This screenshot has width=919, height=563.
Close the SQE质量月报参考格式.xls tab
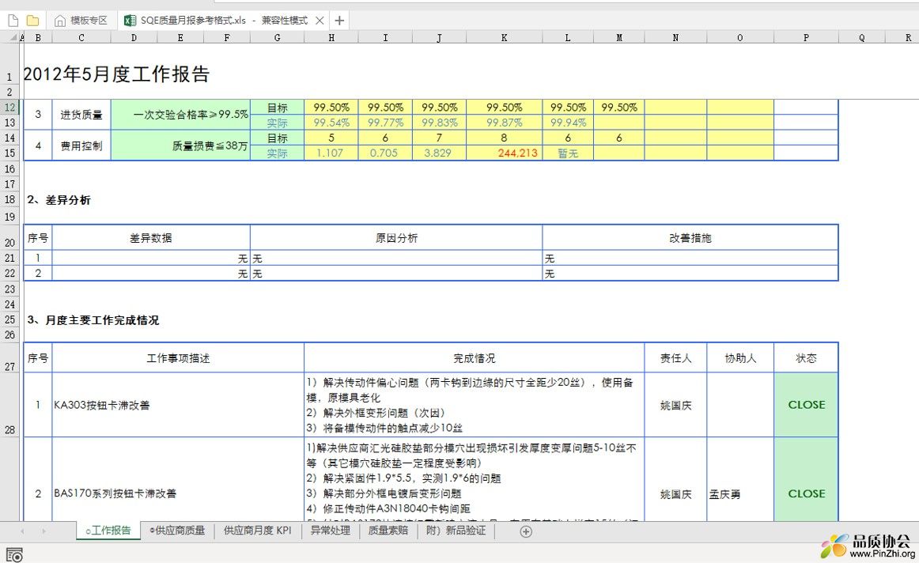320,21
